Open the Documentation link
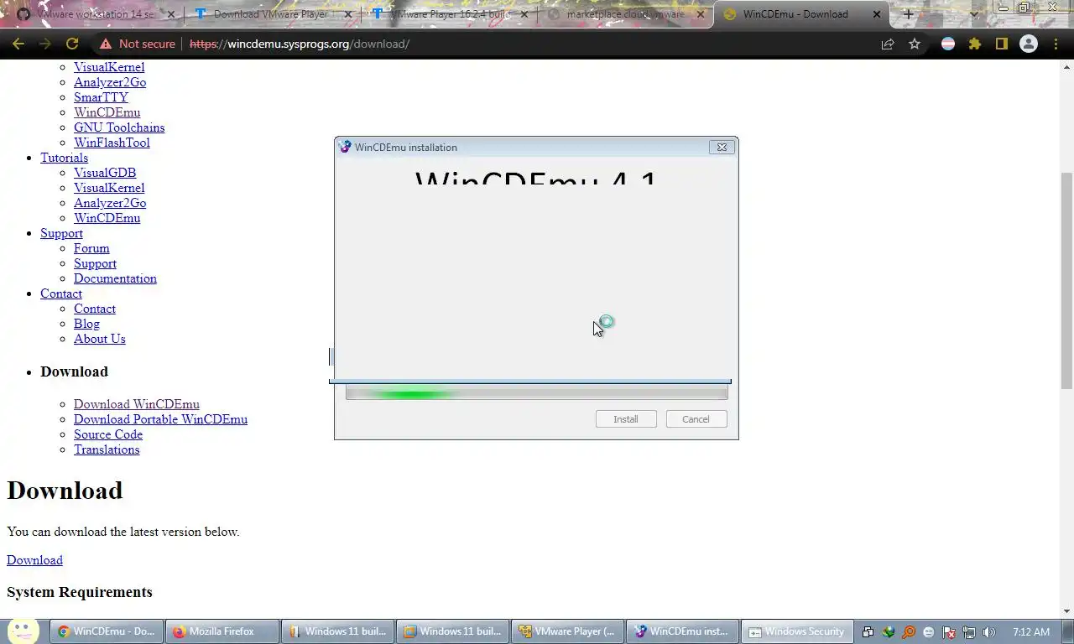The height and width of the screenshot is (644, 1074). point(115,278)
